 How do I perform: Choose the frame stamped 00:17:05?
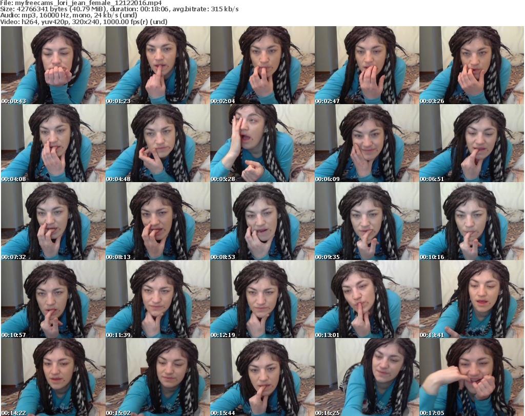click(x=472, y=377)
